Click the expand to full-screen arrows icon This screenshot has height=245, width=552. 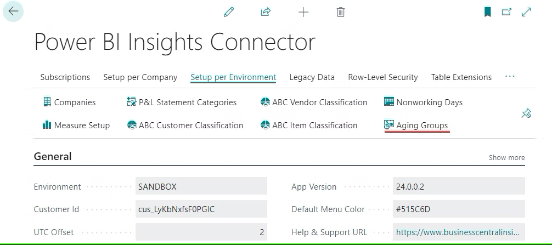(x=526, y=12)
